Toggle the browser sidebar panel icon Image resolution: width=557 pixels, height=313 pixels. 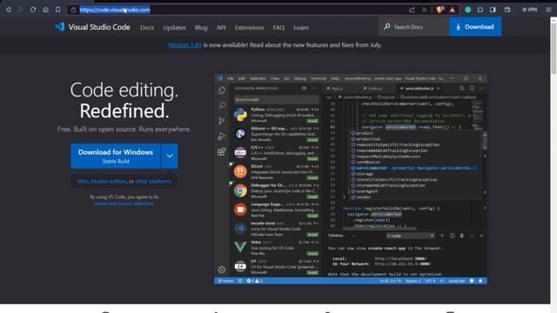pos(493,10)
